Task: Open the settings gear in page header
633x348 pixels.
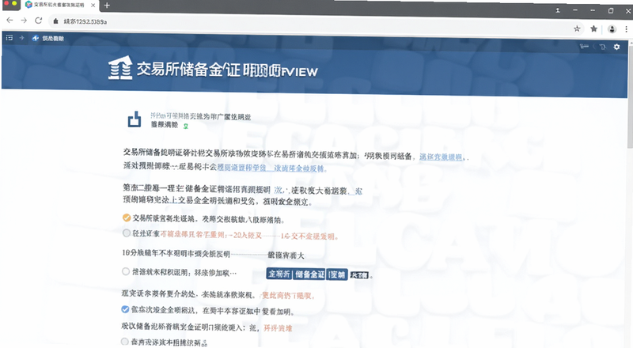Action: pyautogui.click(x=617, y=47)
